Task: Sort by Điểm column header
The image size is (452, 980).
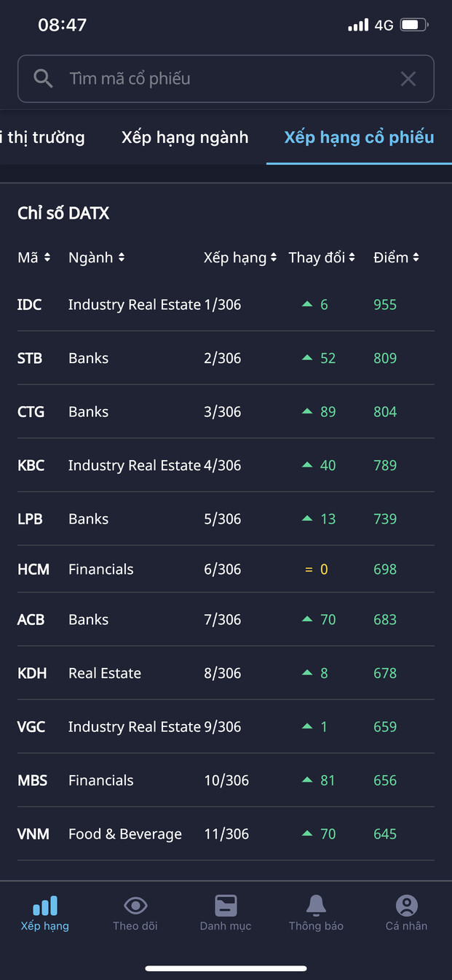Action: tap(396, 257)
